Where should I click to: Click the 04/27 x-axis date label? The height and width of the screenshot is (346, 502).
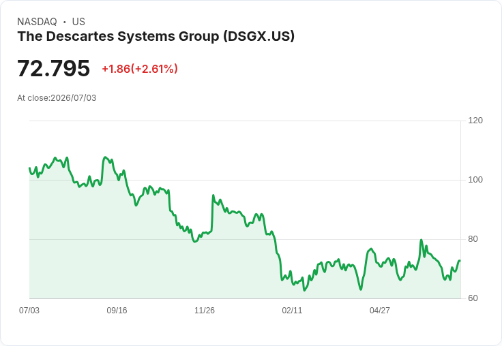coord(380,311)
